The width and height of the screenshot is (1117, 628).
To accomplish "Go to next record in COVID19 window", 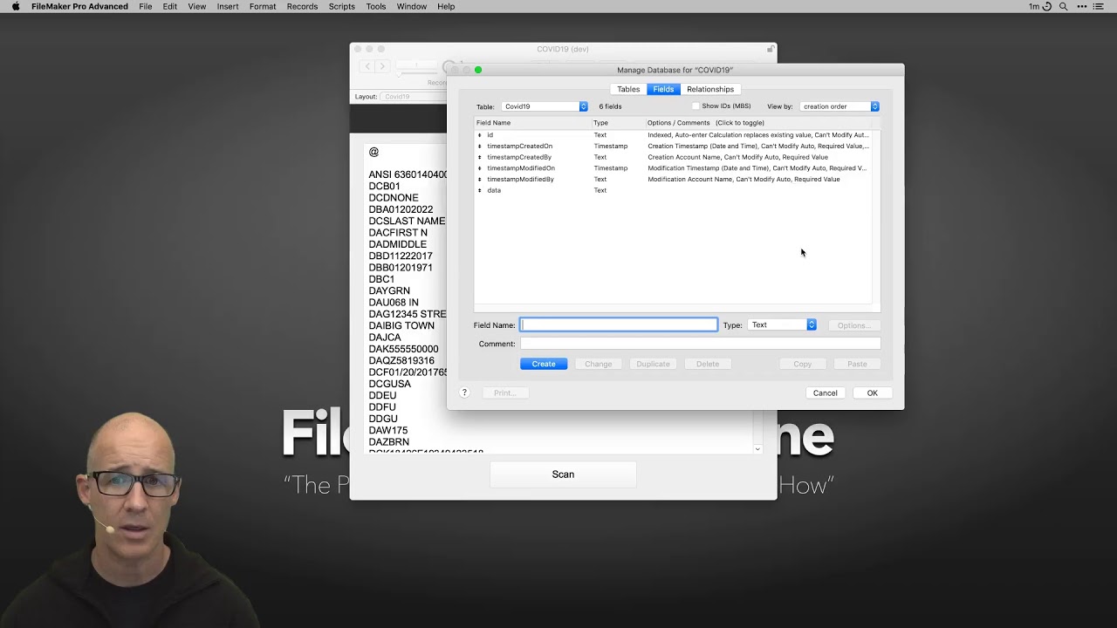I will point(382,66).
